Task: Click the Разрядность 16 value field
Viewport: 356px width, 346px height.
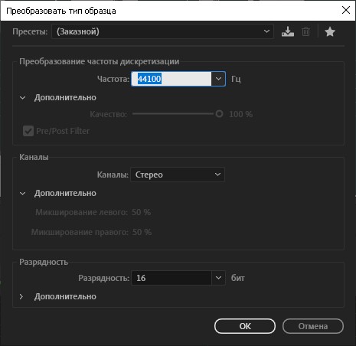Action: [171, 278]
